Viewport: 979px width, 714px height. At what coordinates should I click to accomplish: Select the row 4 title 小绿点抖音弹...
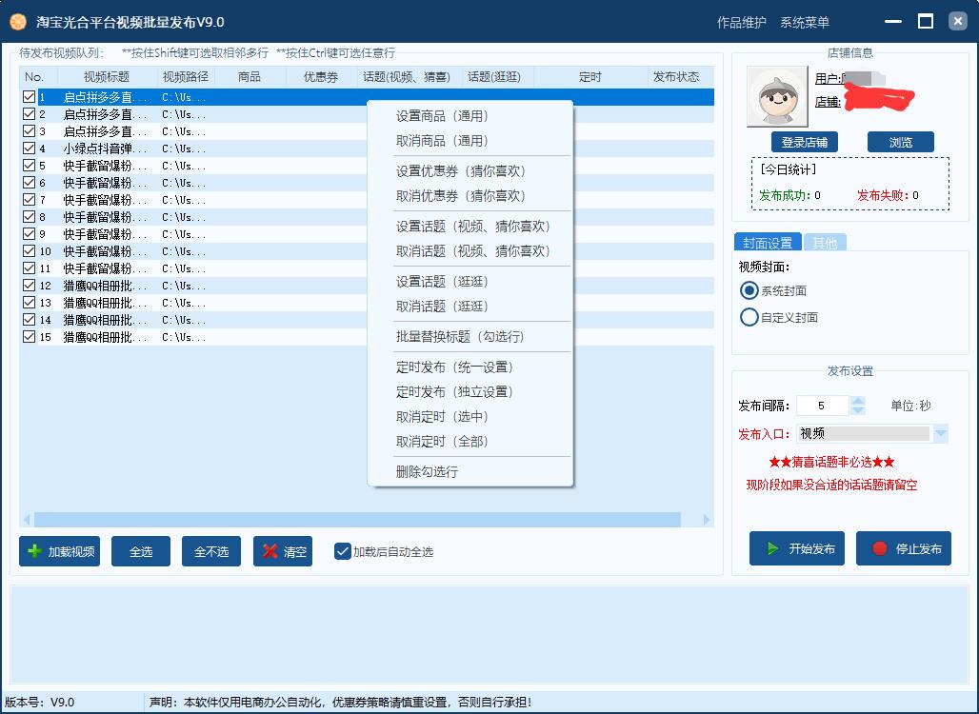(106, 149)
